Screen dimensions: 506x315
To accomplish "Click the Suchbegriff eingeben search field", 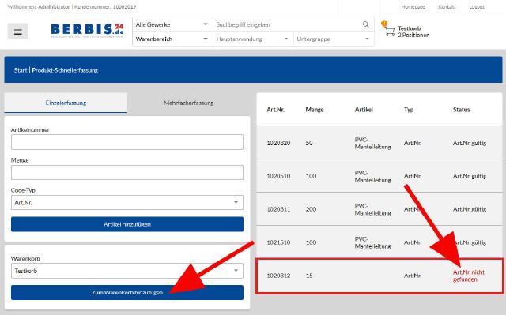I will click(x=287, y=24).
